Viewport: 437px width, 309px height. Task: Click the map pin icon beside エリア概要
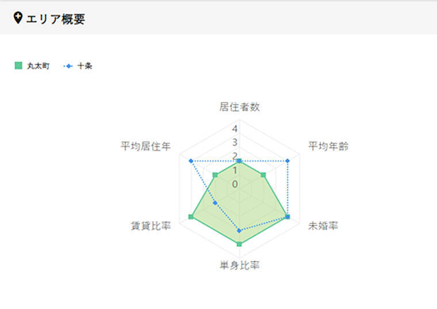[x=18, y=19]
